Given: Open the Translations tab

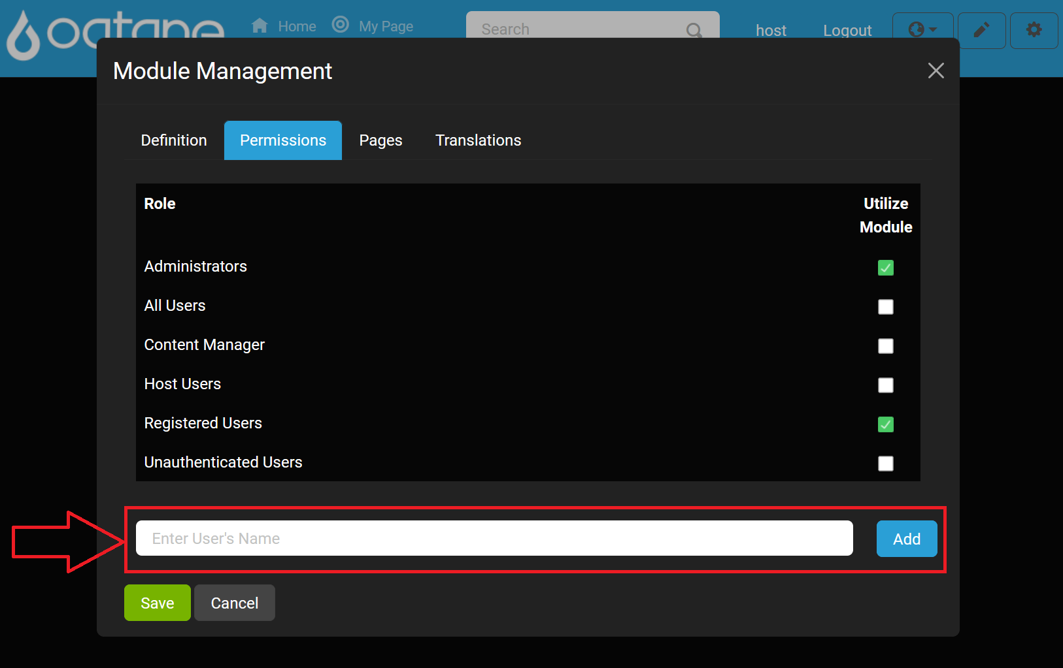Looking at the screenshot, I should (479, 140).
